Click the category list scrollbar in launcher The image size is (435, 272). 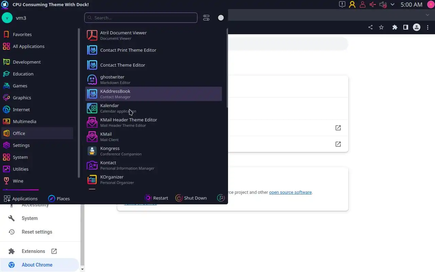click(79, 103)
